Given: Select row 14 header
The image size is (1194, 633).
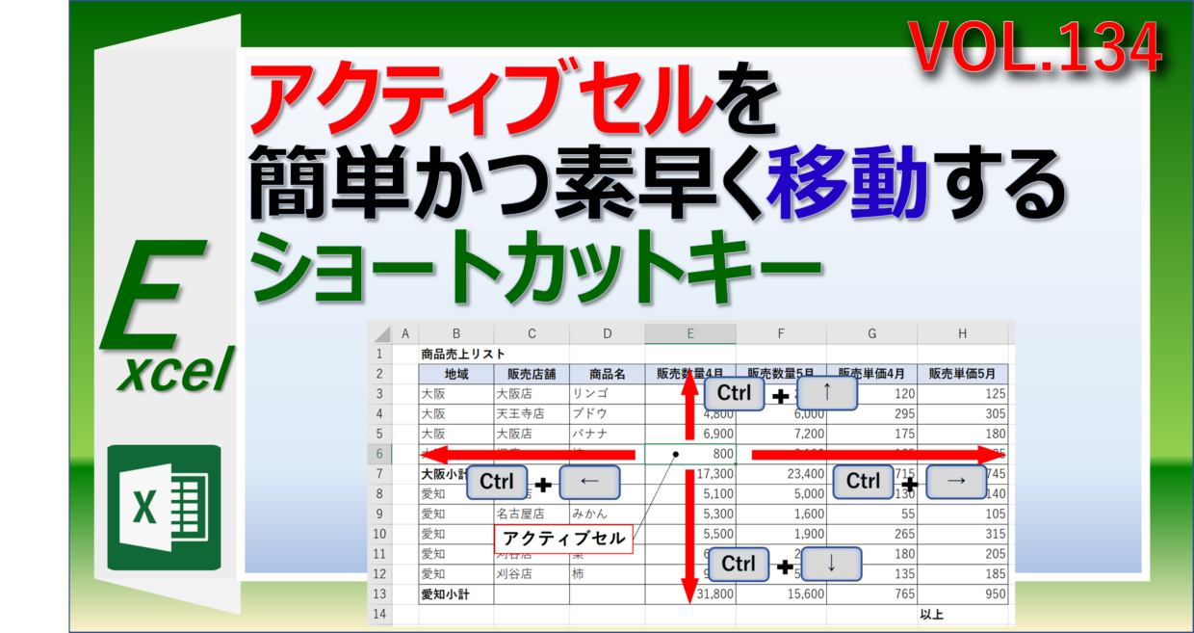Looking at the screenshot, I should click(380, 614).
